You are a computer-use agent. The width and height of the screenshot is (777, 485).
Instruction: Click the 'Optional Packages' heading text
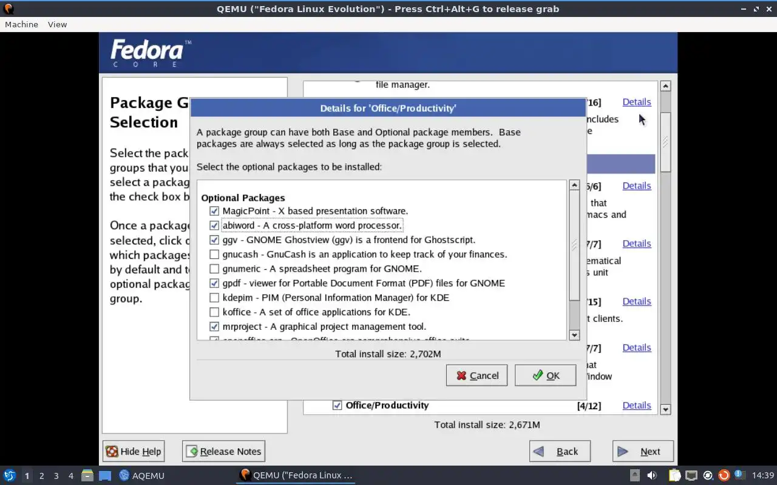[x=243, y=198]
